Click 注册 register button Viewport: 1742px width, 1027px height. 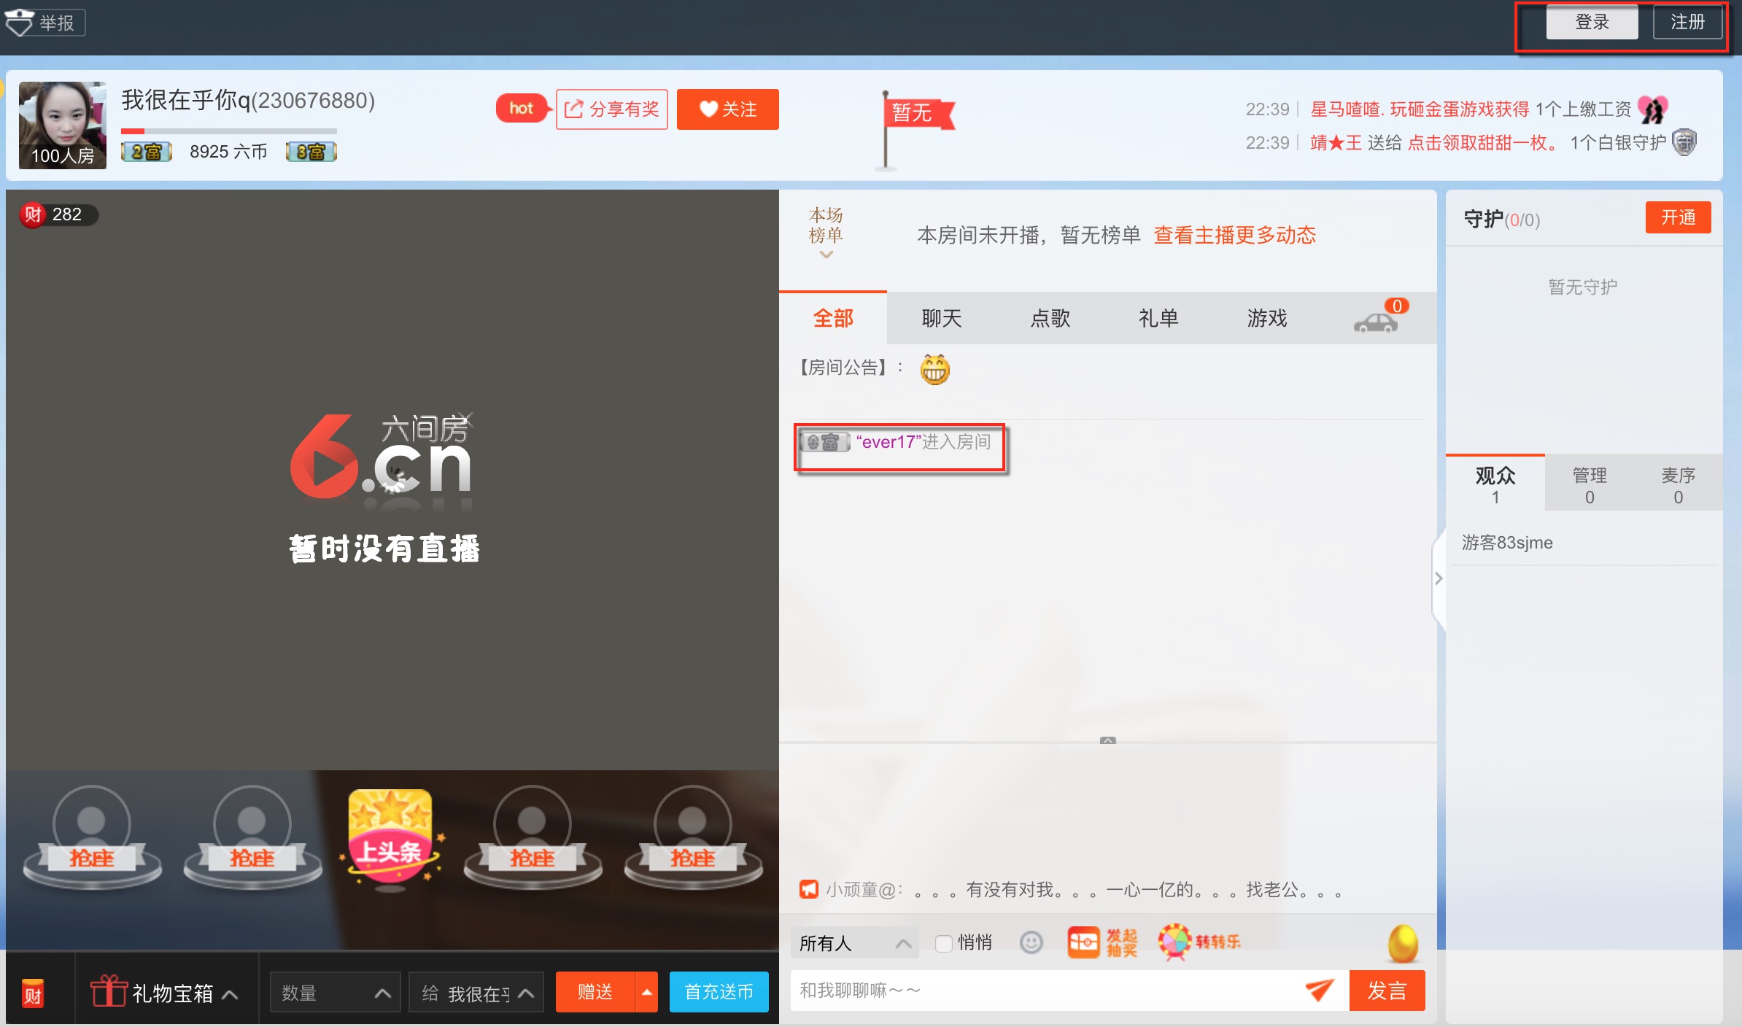coord(1687,22)
